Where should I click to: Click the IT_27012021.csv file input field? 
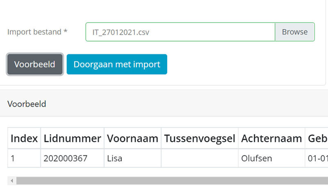click(x=180, y=32)
